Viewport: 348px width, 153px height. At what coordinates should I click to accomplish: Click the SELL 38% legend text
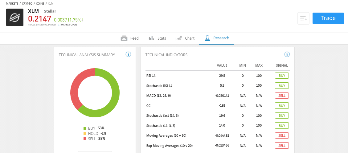click(96, 139)
